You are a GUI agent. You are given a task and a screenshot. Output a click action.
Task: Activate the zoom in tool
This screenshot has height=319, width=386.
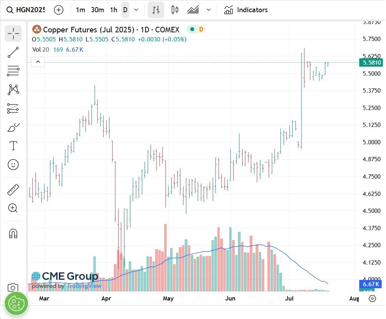click(13, 208)
